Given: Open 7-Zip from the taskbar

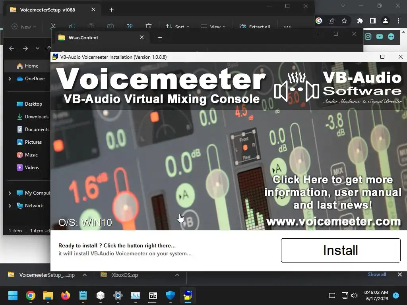Looking at the screenshot, I should coord(153,295).
